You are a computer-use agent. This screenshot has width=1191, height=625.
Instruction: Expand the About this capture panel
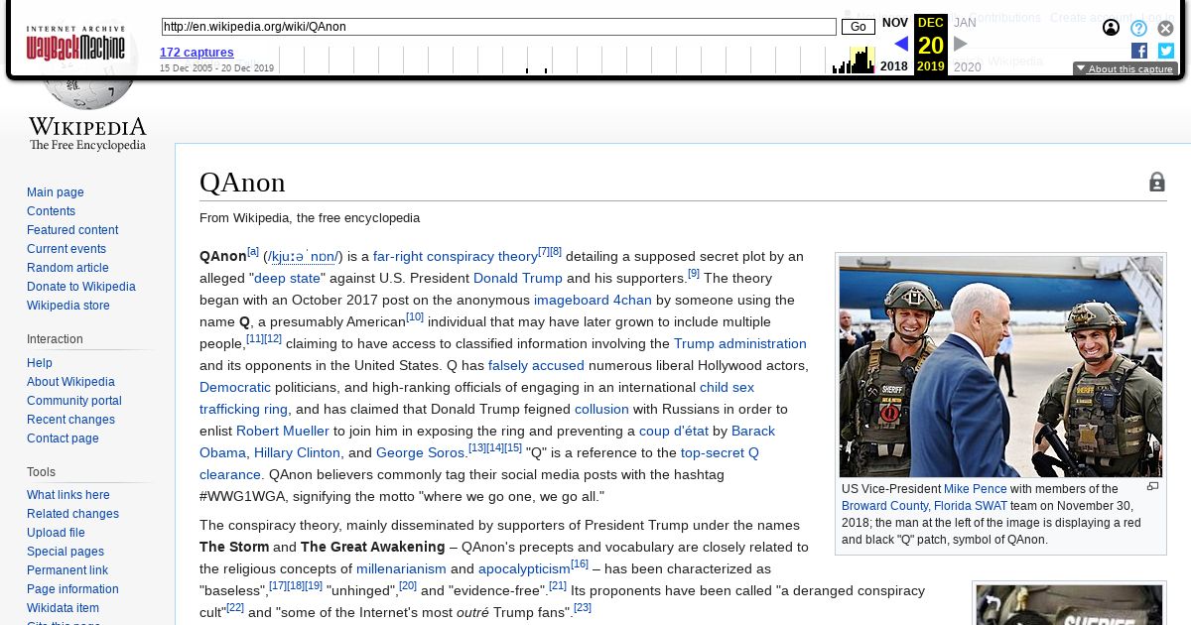(x=1125, y=68)
